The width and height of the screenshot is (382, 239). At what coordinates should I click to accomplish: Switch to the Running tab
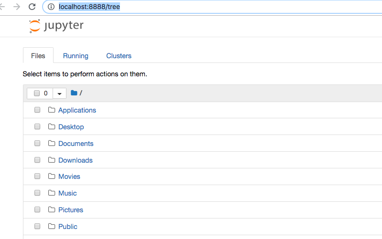(x=76, y=56)
